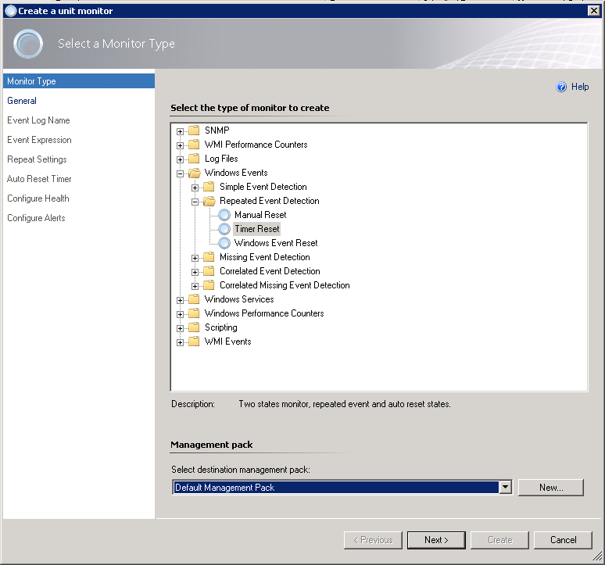Image resolution: width=605 pixels, height=565 pixels.
Task: Expand the WMI Performance Counters node
Action: 180,145
